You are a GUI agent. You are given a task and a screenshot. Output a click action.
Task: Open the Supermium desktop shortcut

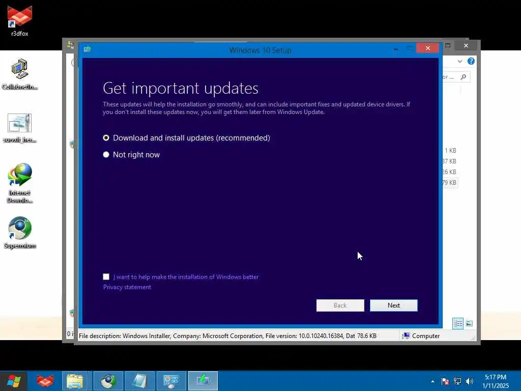pyautogui.click(x=20, y=233)
